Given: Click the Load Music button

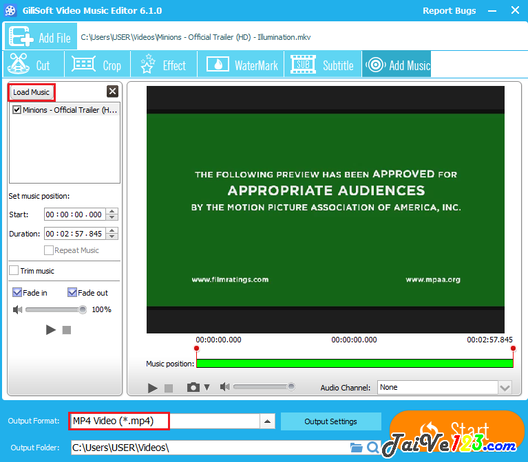Looking at the screenshot, I should pos(31,92).
